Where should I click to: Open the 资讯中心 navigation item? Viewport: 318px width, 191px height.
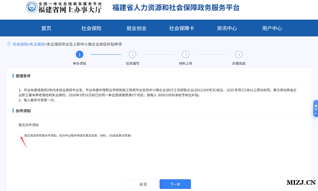(227, 29)
